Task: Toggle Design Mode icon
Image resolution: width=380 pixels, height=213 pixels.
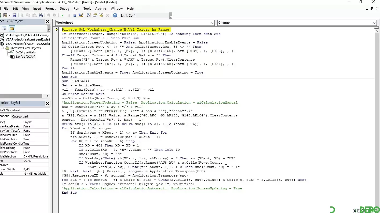Action: 81,16
